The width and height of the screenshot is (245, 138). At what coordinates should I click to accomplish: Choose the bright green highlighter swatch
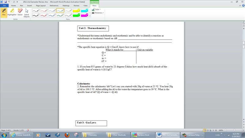(x=76, y=15)
